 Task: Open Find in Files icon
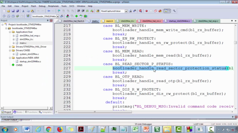[x=98, y=11]
